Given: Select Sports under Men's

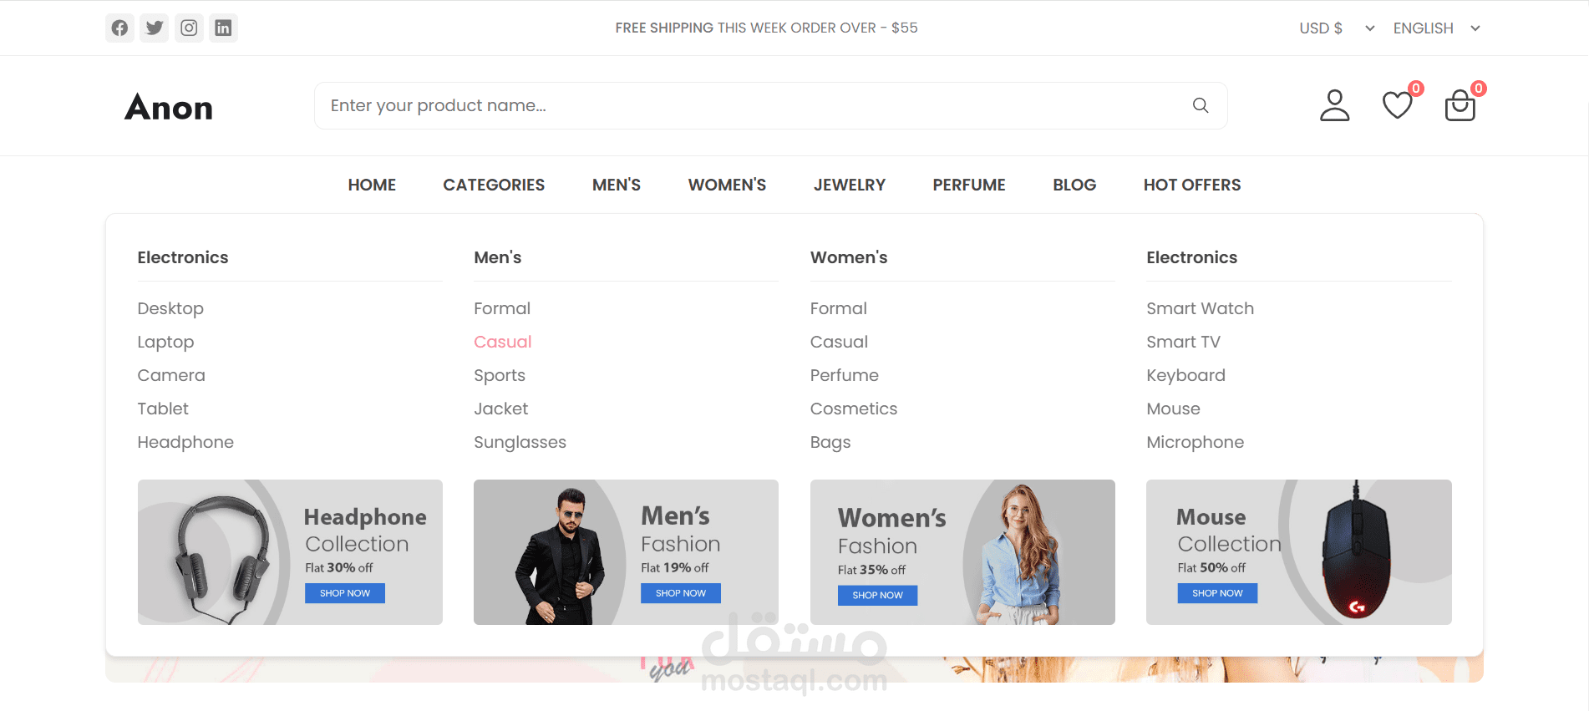Looking at the screenshot, I should coord(500,375).
